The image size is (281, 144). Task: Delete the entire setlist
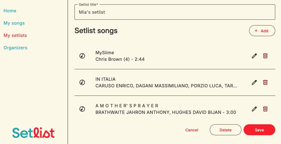[x=225, y=130]
